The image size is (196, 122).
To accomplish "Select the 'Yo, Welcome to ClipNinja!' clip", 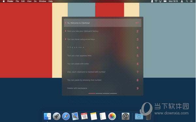I will (x=103, y=23).
